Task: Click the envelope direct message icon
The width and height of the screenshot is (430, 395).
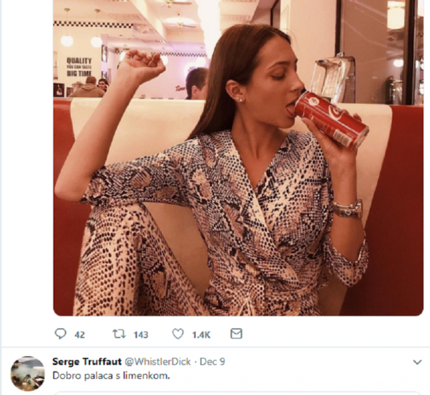Action: (236, 334)
